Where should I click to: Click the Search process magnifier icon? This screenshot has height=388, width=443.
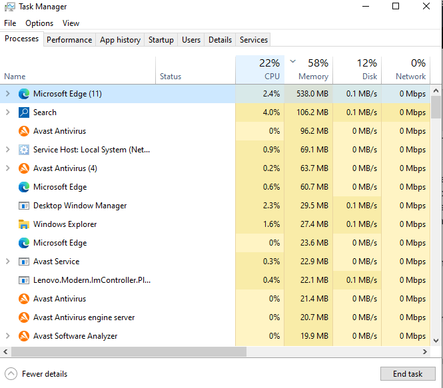tap(24, 112)
